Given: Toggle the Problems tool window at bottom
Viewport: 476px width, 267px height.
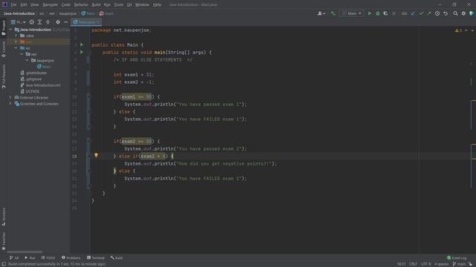Looking at the screenshot, I should 71,258.
